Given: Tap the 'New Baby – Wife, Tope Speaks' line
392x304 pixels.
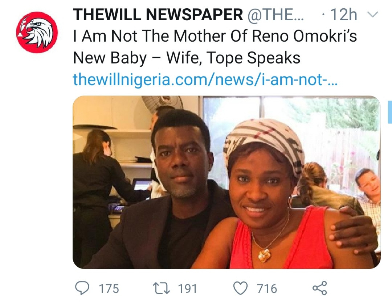Looking at the screenshot, I should (187, 58).
